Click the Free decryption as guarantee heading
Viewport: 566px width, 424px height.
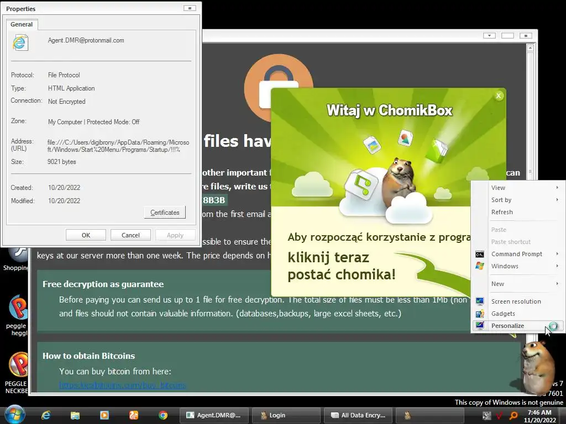click(103, 284)
